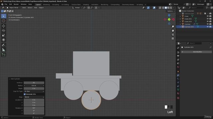Switch to the Modeling workspace tab
Viewport: 213px width, 119px height.
pos(46,5)
